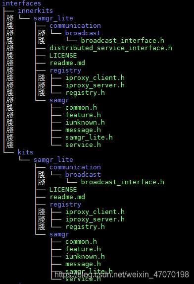Select iproxy_client.h under innerkits registry
Viewport: 194px width, 284px height.
pos(95,78)
